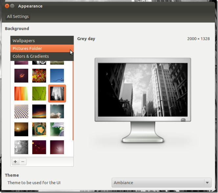Select purple flower on green wallpaper

click(57, 129)
